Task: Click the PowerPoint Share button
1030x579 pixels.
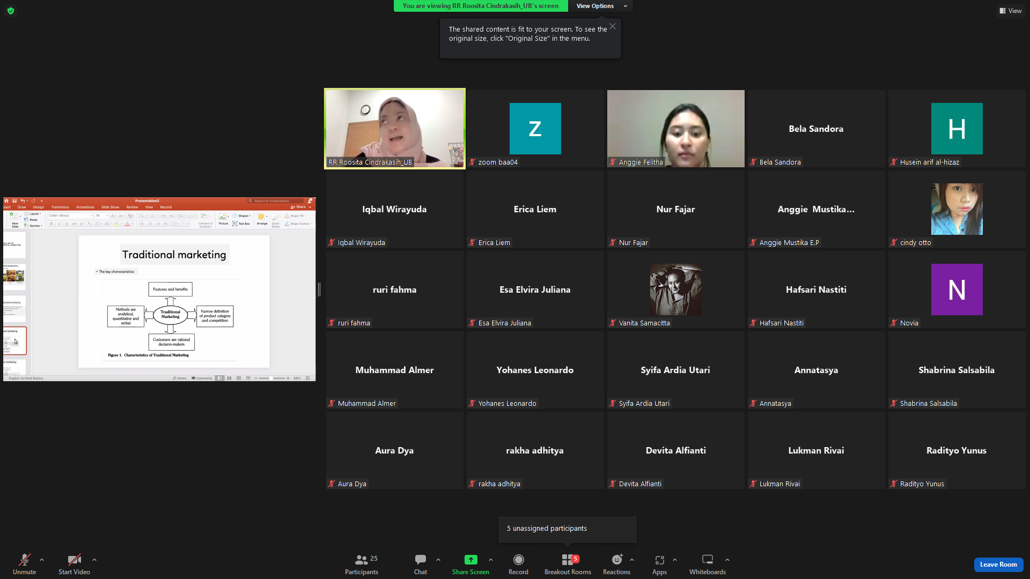Action: pos(299,207)
